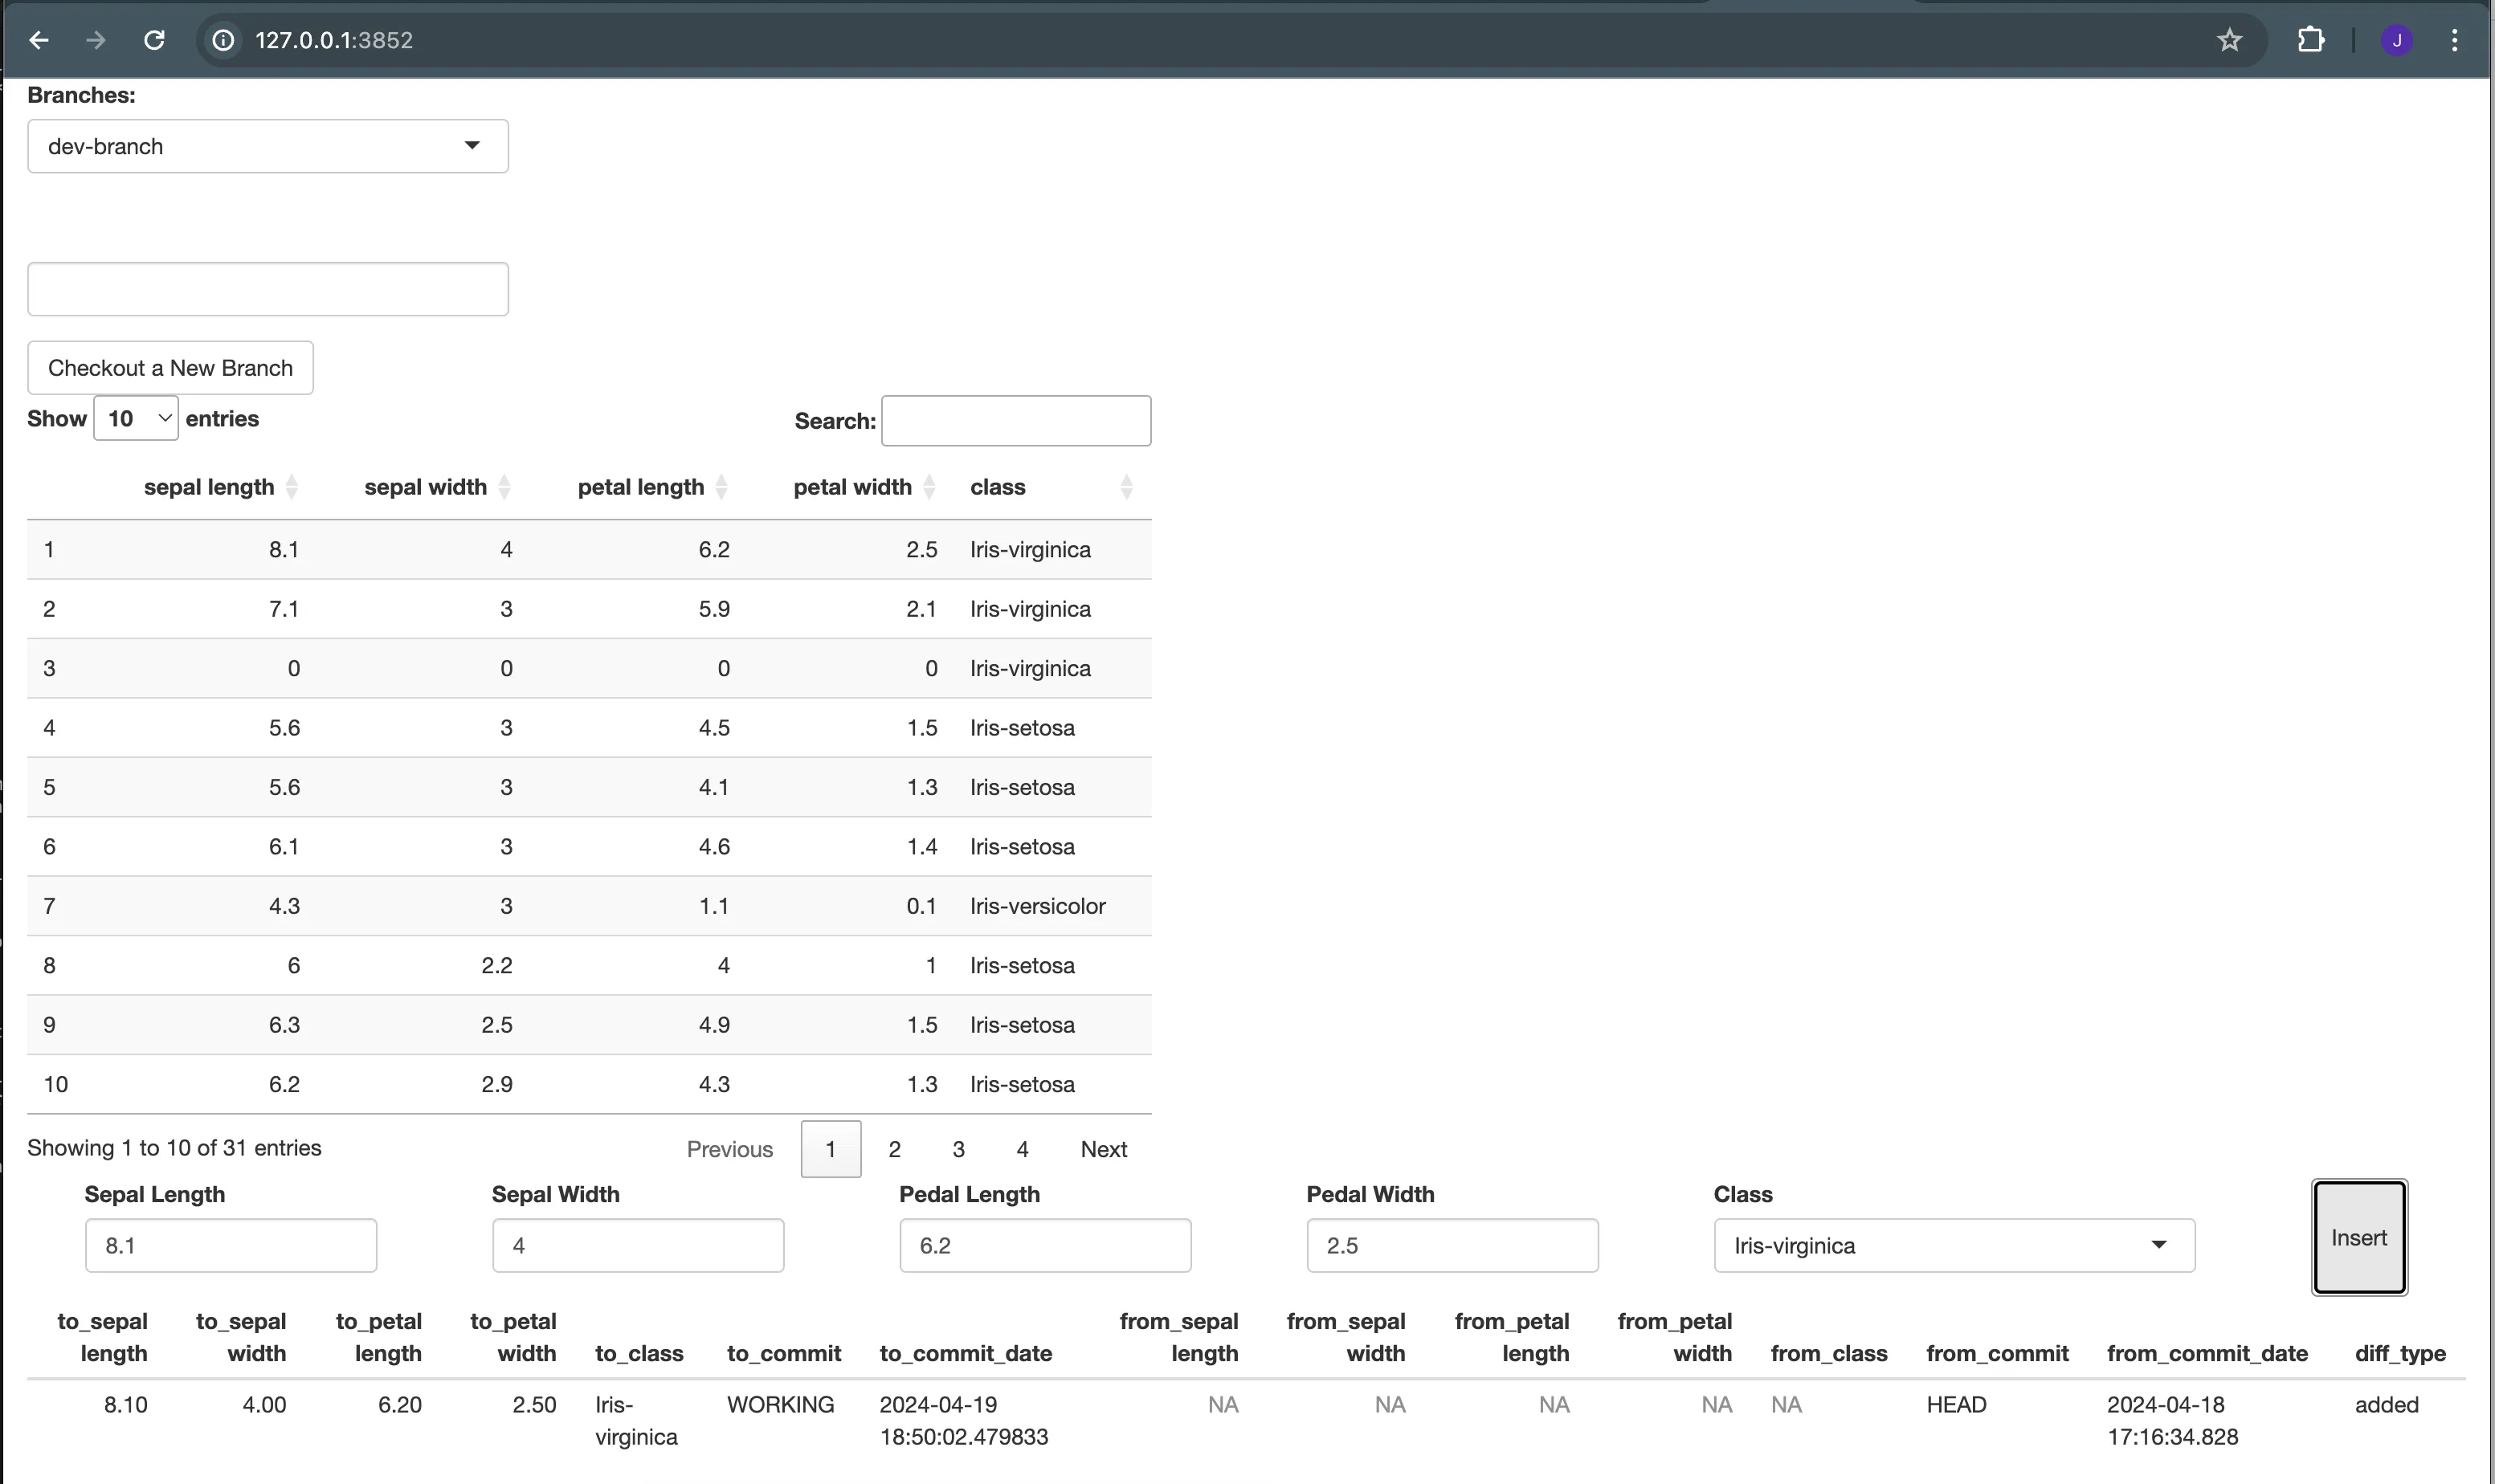View site information icon in address bar
The width and height of the screenshot is (2495, 1484).
click(x=224, y=40)
